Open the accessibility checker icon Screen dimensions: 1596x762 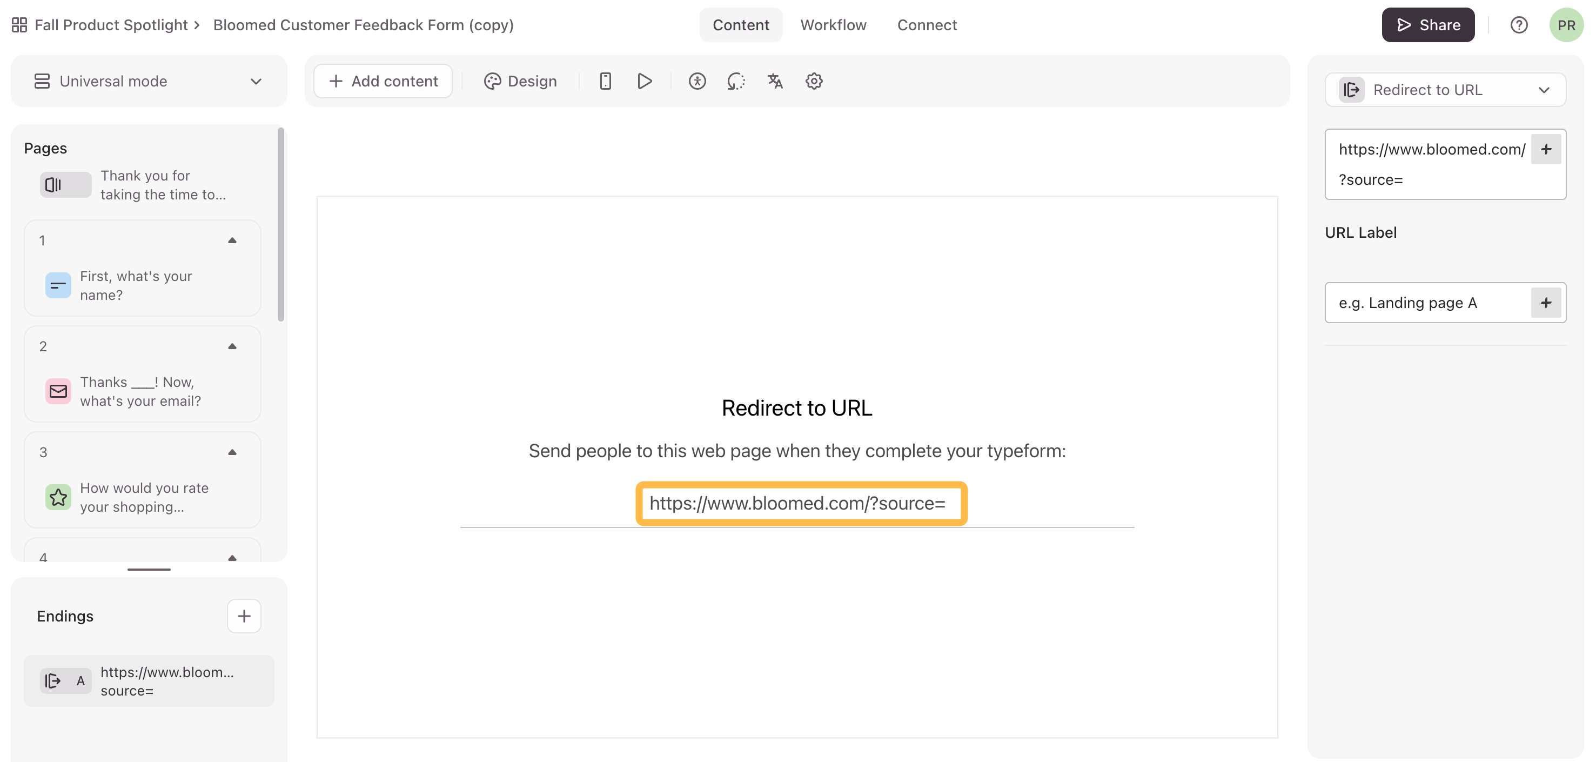click(697, 81)
